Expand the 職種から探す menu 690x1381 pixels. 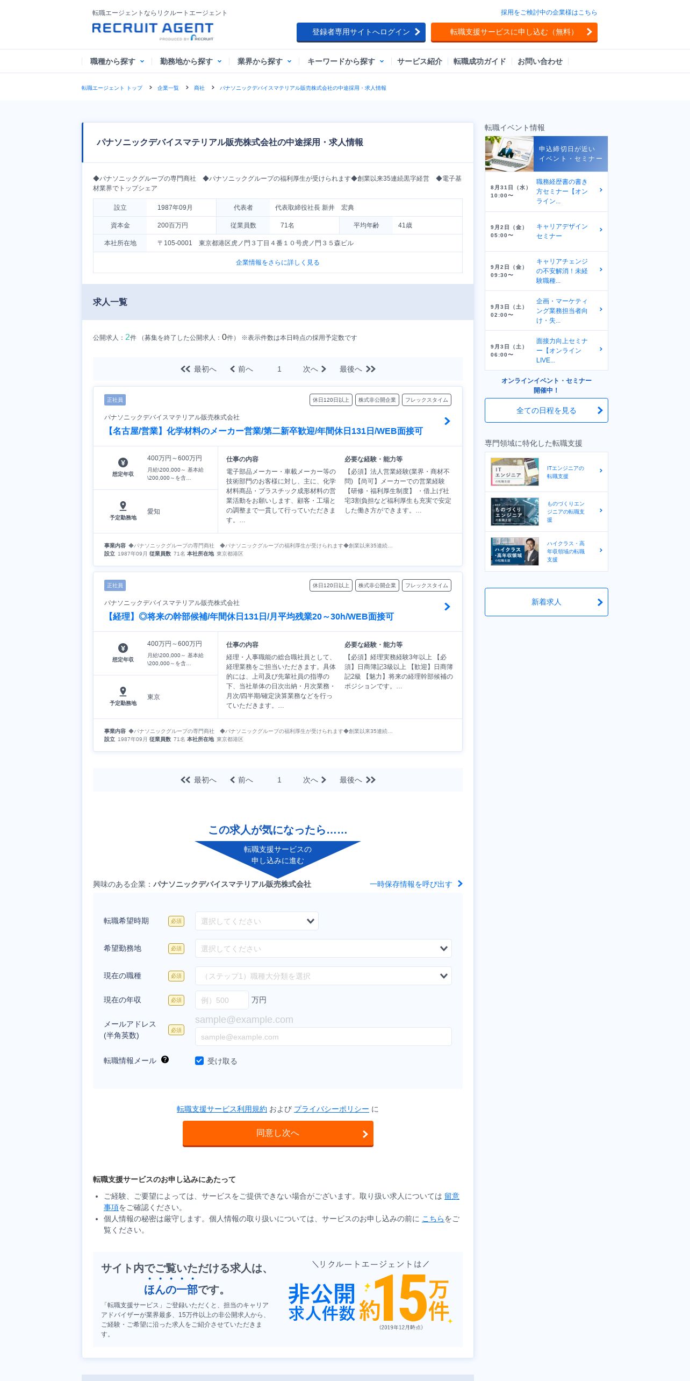pos(117,61)
